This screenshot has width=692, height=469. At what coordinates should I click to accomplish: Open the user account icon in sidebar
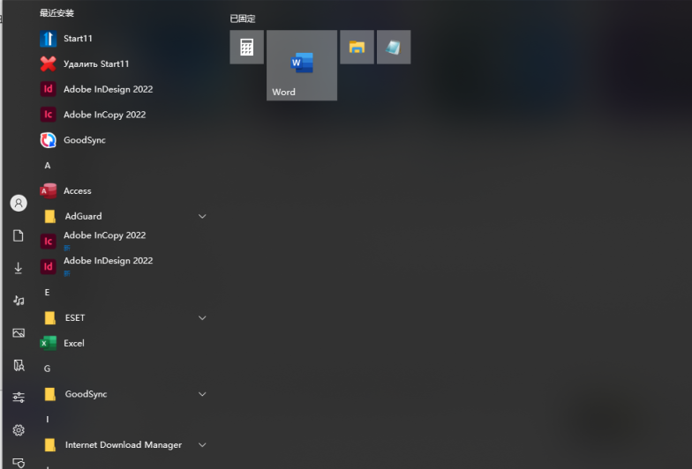(x=19, y=203)
